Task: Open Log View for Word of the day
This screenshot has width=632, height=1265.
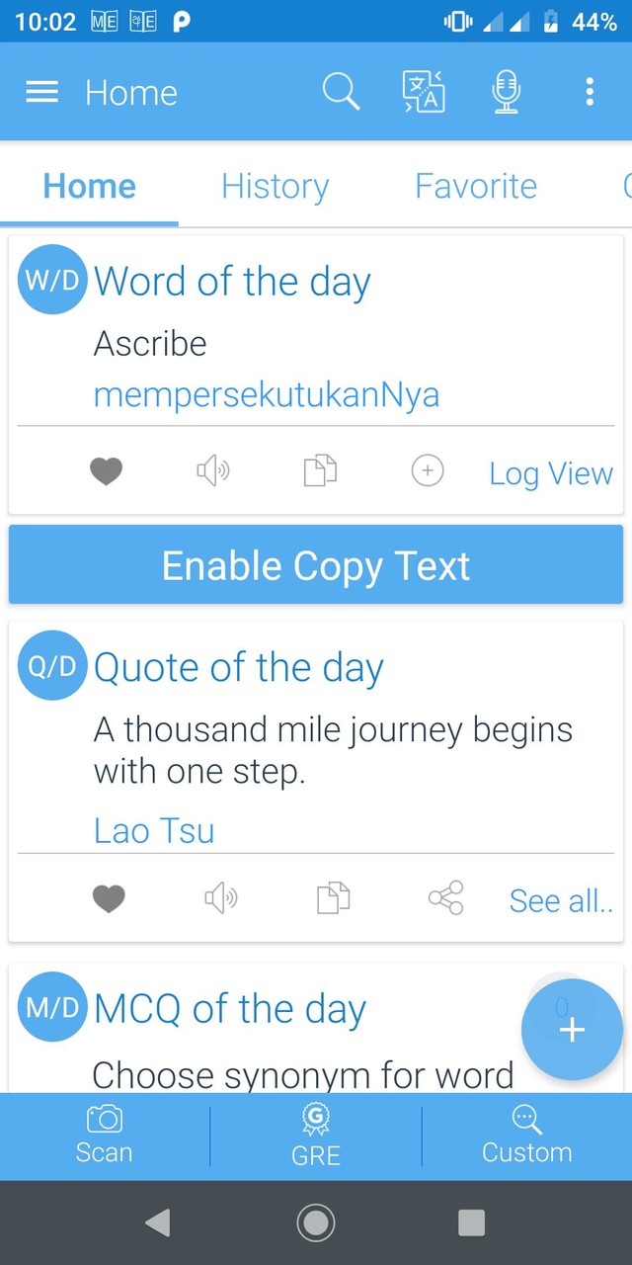Action: coord(550,473)
